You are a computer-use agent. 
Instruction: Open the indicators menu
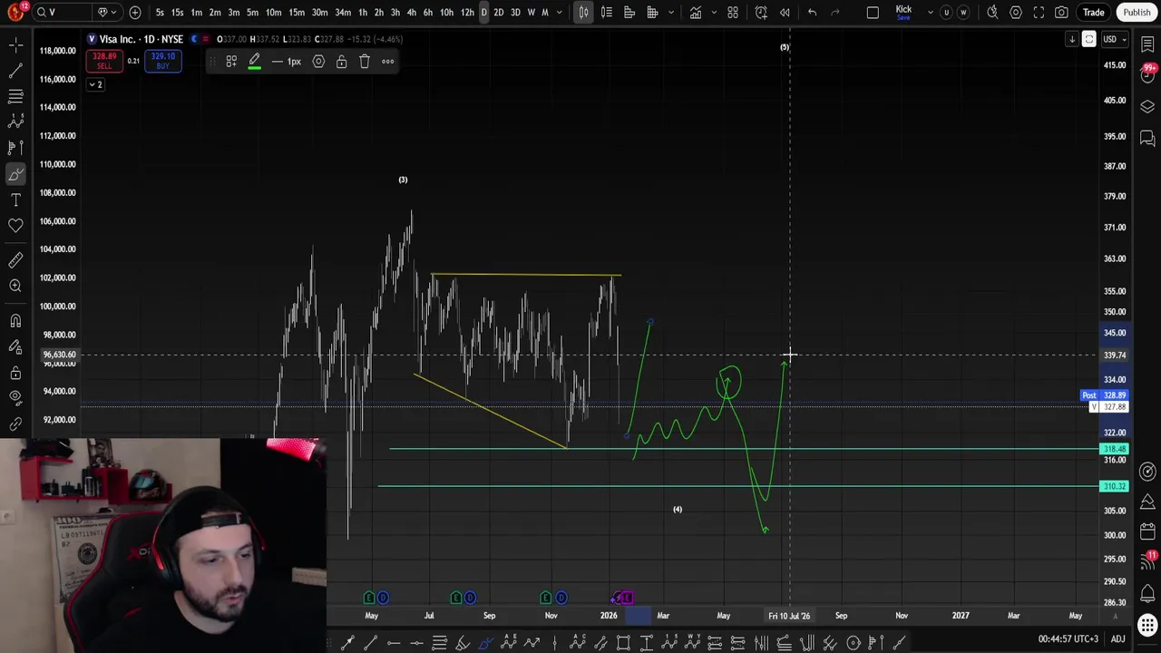[695, 13]
